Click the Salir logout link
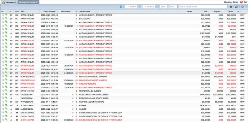 245,2
